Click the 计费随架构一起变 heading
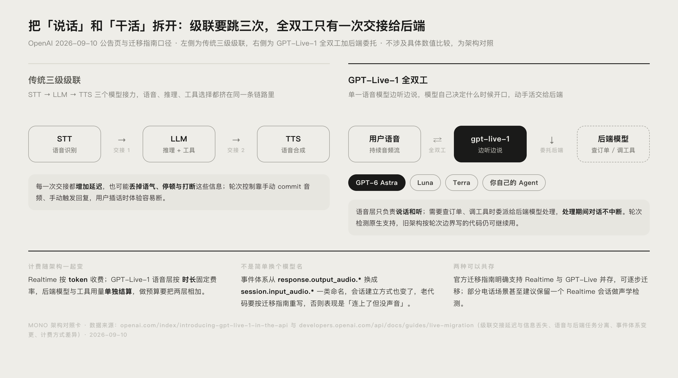678x378 pixels. (56, 266)
